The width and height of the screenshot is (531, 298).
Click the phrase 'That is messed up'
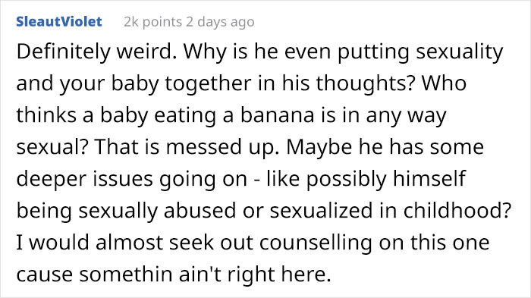tap(187, 147)
